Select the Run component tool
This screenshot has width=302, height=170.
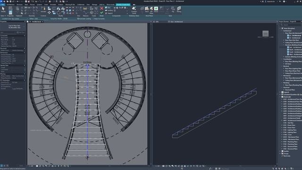coord(108,8)
